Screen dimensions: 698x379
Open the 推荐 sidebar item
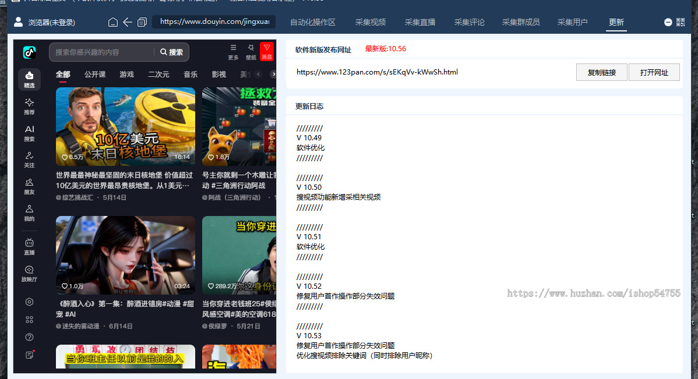click(29, 107)
